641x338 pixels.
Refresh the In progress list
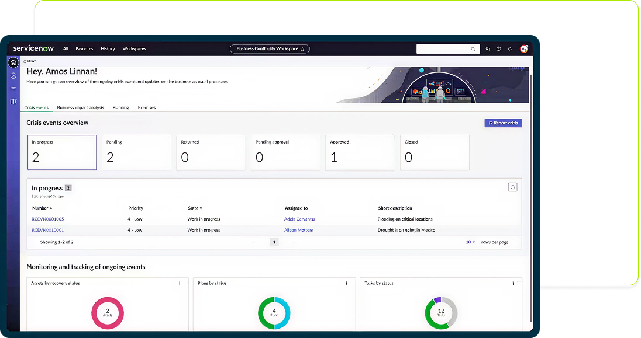(x=512, y=187)
